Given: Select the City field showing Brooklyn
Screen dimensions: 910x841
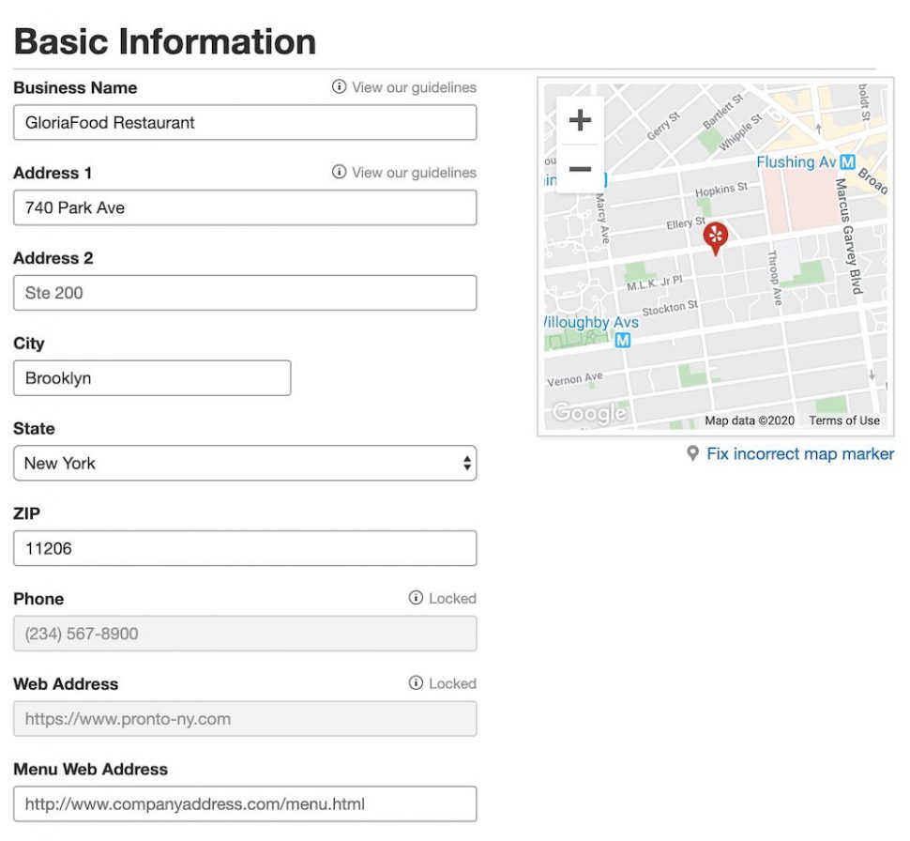Looking at the screenshot, I should (x=151, y=377).
